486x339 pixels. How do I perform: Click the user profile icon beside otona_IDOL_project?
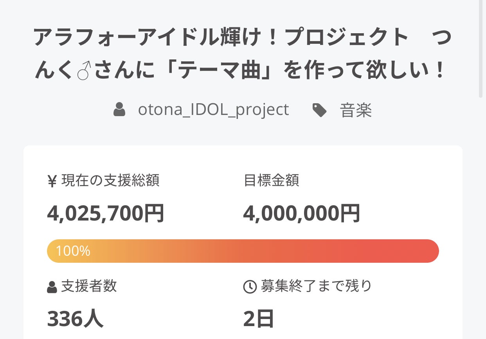(x=119, y=110)
